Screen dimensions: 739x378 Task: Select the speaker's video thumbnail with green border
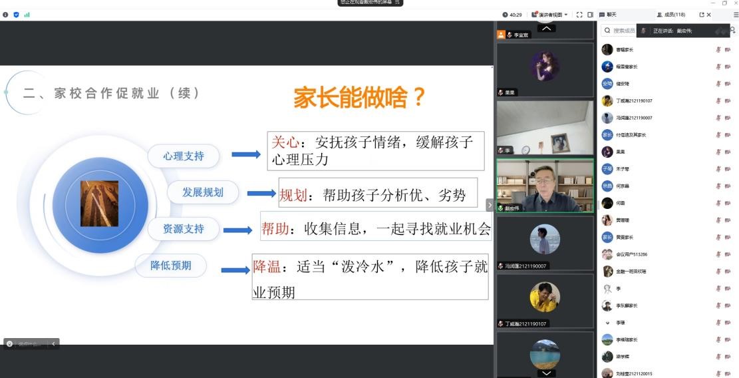click(x=545, y=185)
